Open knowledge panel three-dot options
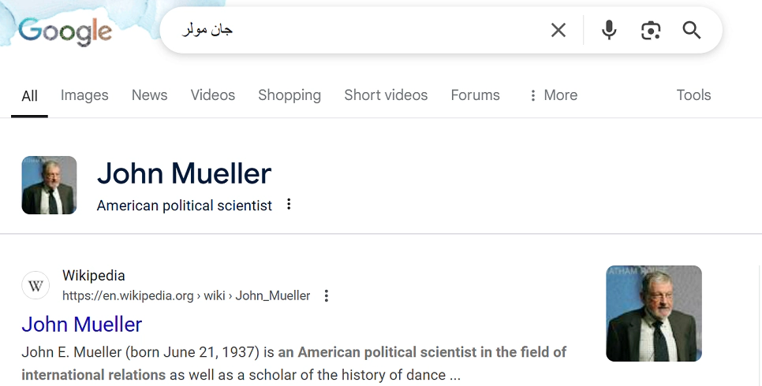The height and width of the screenshot is (386, 762). [289, 205]
